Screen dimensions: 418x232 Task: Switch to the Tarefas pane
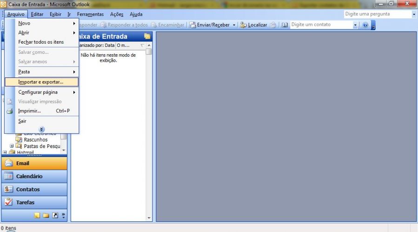[x=34, y=202]
